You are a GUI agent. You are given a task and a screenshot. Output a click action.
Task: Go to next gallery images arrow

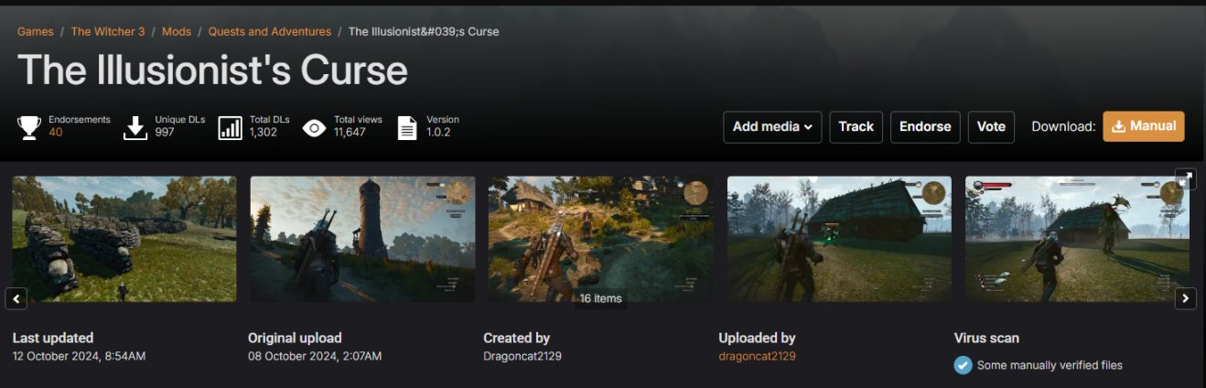point(1186,297)
